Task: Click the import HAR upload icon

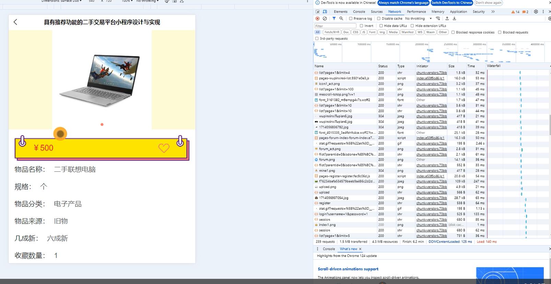Action: point(447,18)
